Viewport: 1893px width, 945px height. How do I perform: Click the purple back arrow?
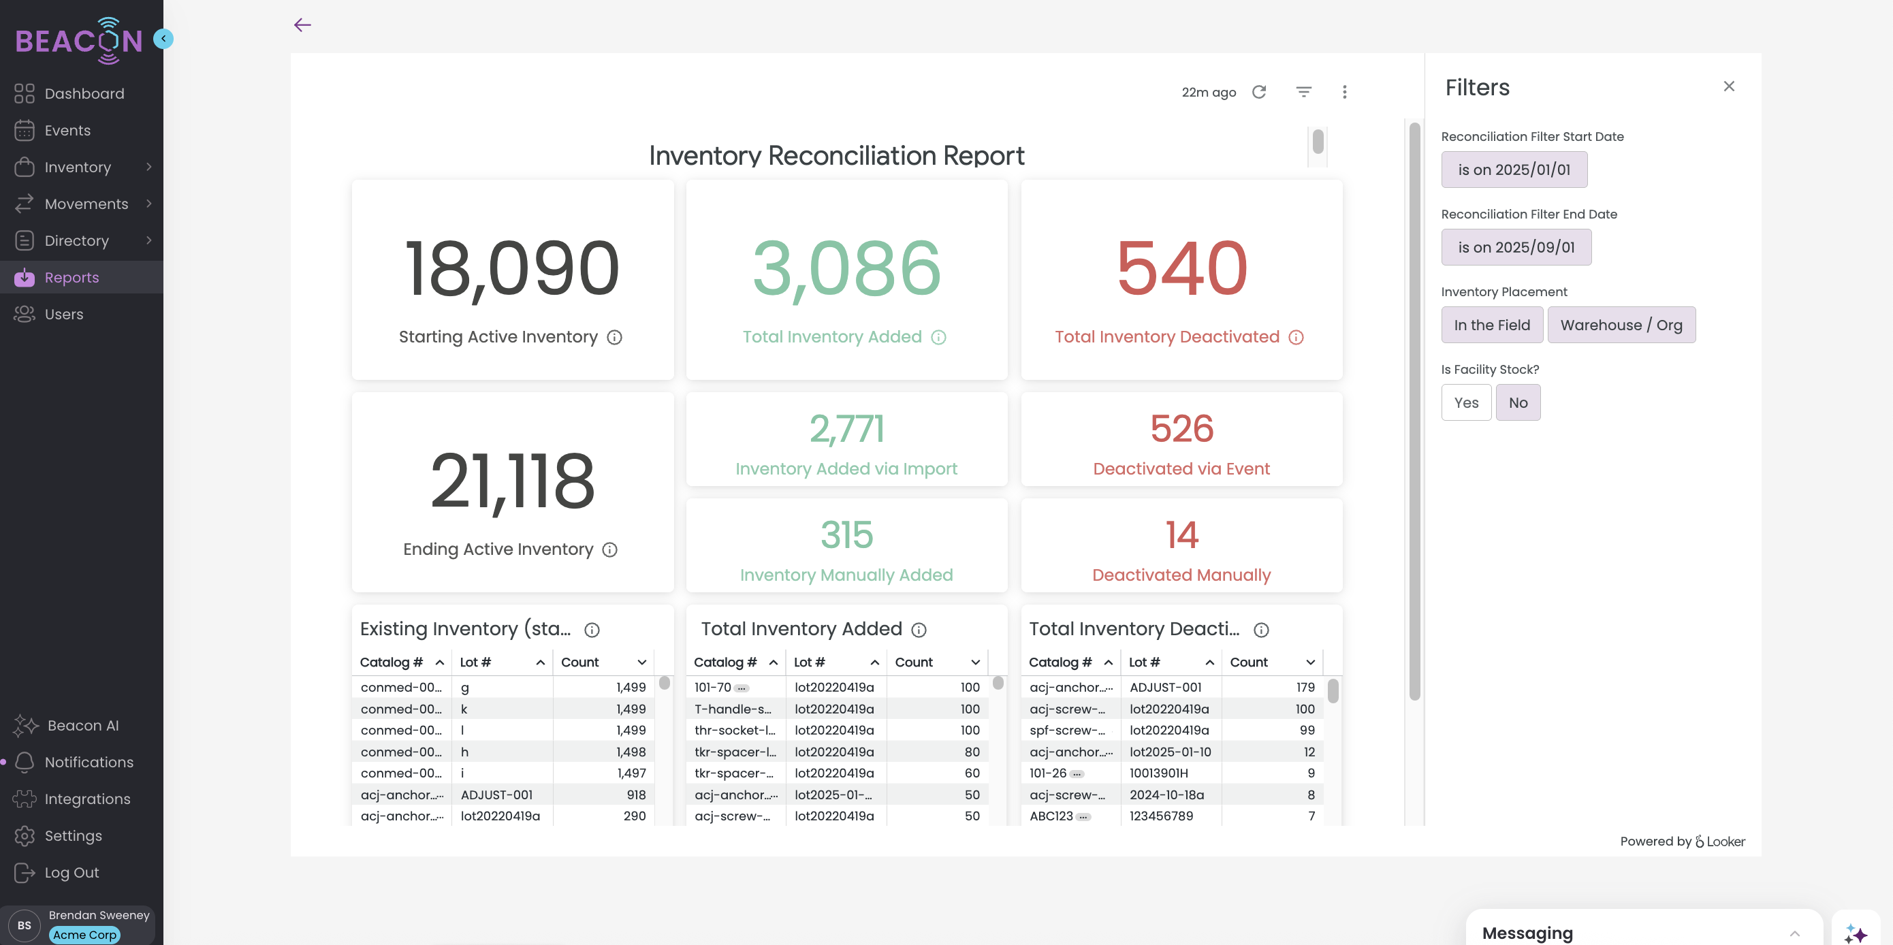click(302, 25)
